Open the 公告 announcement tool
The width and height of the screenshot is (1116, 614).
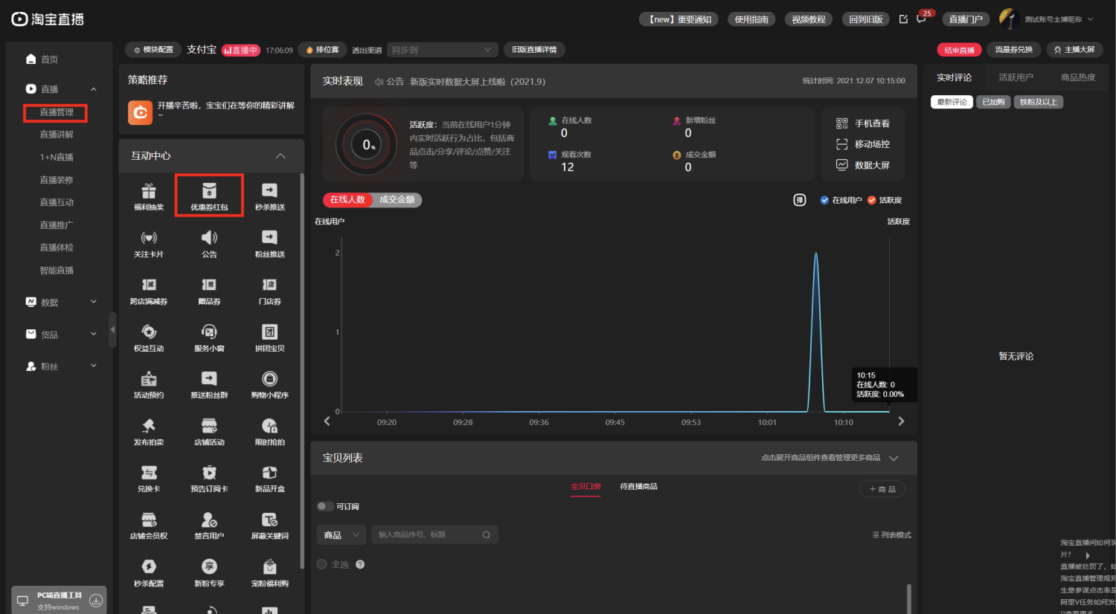pos(209,244)
